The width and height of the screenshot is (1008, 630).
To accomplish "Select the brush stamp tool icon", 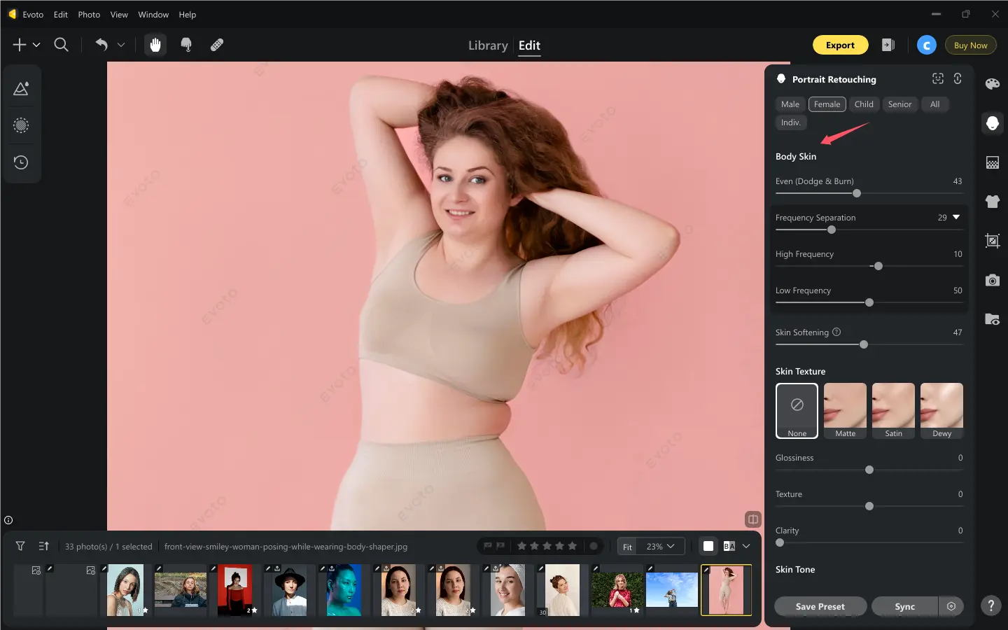I will (186, 45).
